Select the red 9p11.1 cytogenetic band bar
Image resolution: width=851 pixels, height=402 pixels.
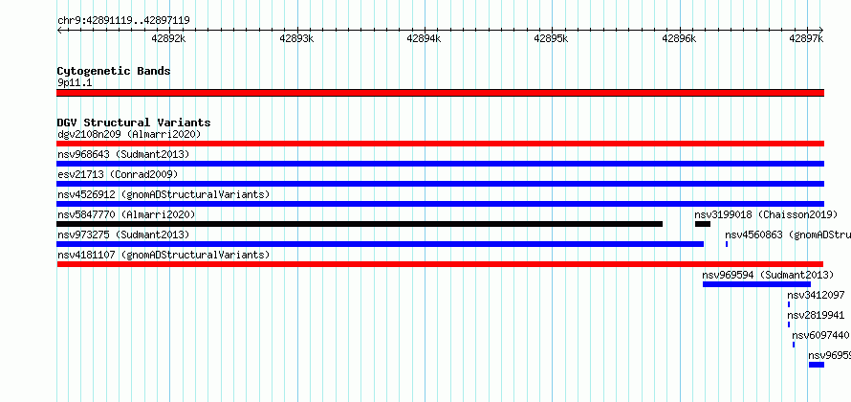(440, 93)
